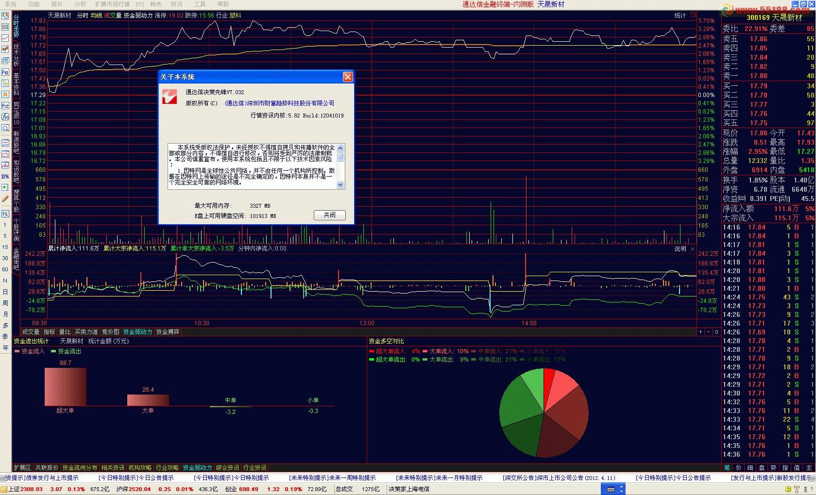Screen dimensions: 816x495
Task: Click the keyboard icon in status bar
Action: pos(612,489)
